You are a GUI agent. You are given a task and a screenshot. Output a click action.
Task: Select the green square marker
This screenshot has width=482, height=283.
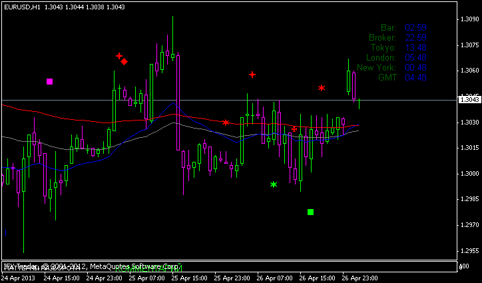(310, 212)
